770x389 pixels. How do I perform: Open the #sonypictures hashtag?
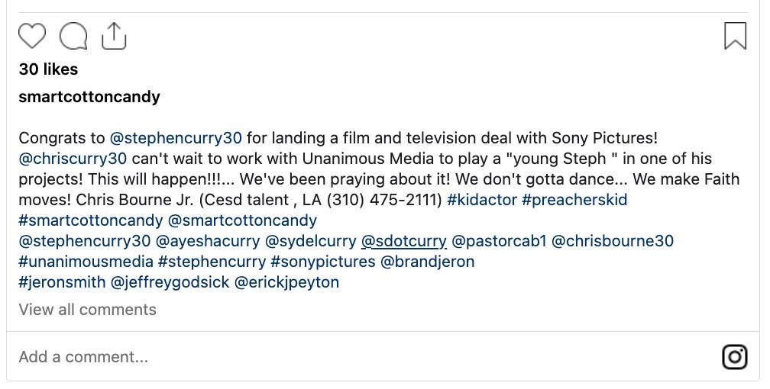tap(322, 262)
